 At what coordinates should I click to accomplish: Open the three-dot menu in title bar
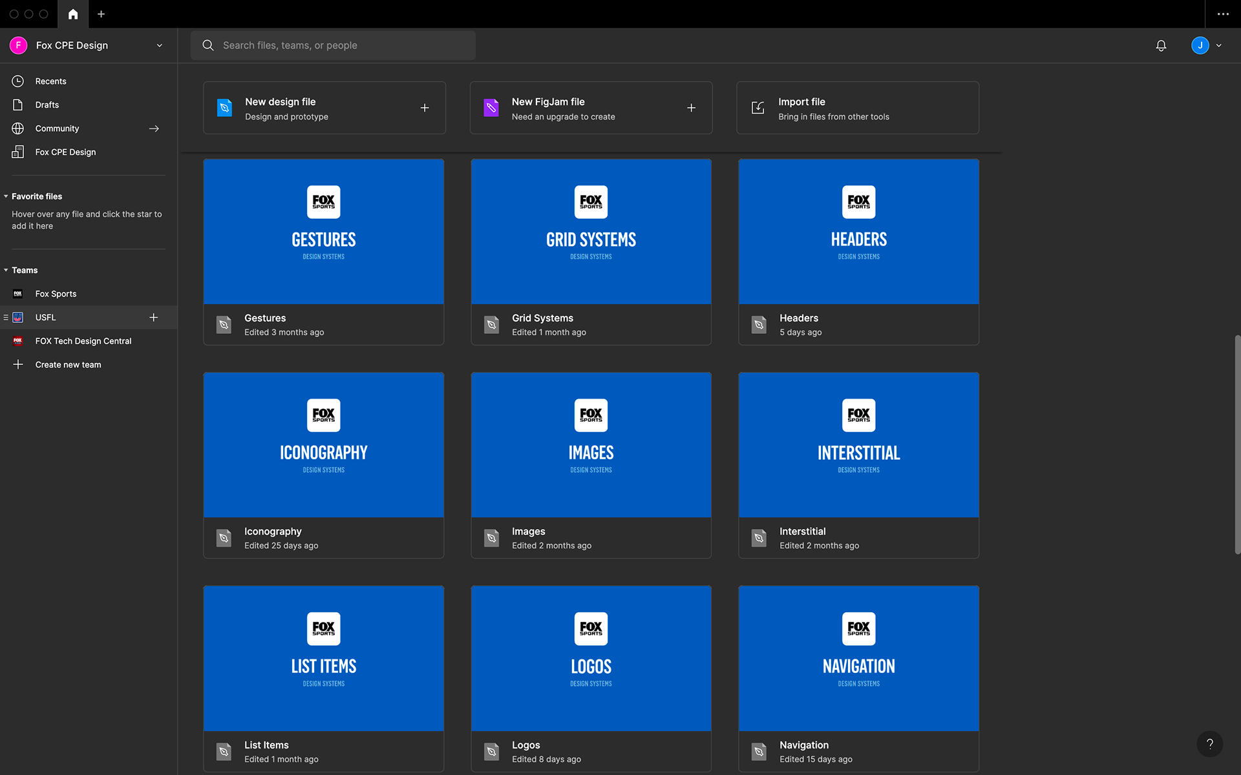pos(1223,14)
